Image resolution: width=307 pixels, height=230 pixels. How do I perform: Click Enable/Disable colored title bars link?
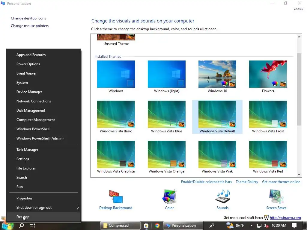click(206, 182)
